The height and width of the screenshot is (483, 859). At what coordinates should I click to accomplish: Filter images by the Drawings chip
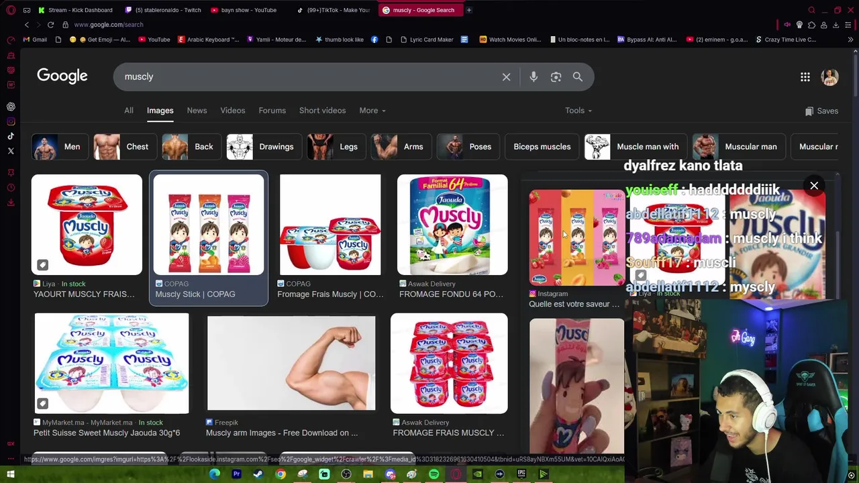click(263, 147)
